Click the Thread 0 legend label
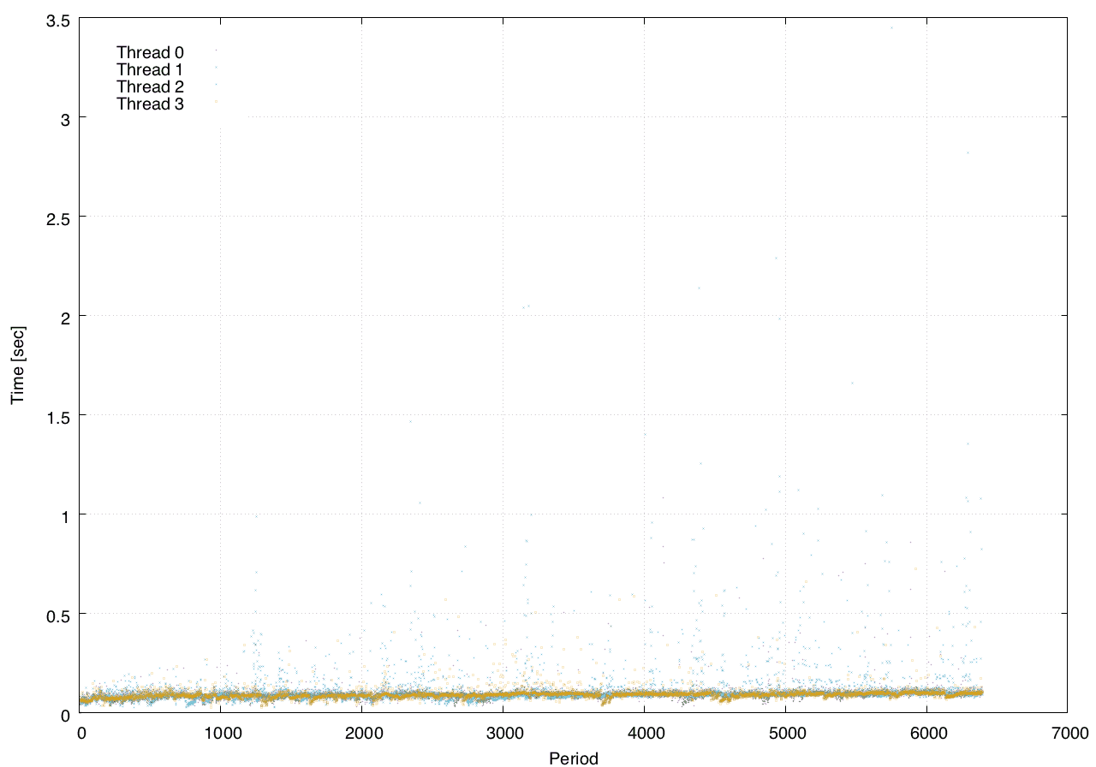This screenshot has height=767, width=1096. point(150,53)
